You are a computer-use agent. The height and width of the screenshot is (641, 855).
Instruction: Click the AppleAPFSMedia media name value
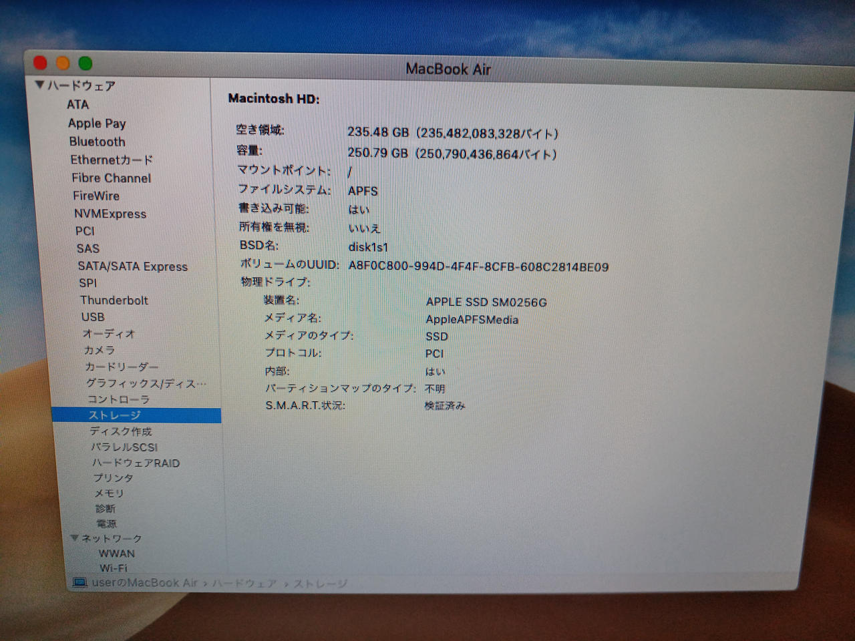pos(472,320)
